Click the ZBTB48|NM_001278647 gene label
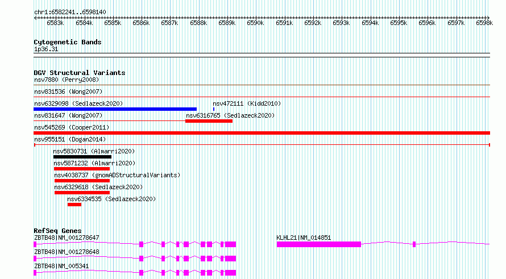This screenshot has height=279, width=506. 67,238
